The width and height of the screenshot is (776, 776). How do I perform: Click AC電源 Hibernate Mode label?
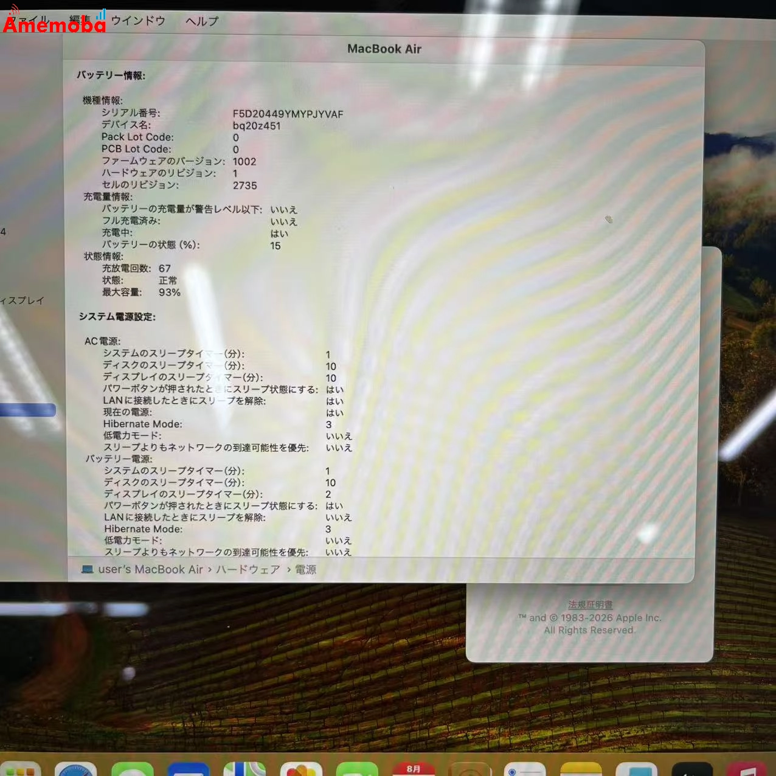[x=142, y=424]
